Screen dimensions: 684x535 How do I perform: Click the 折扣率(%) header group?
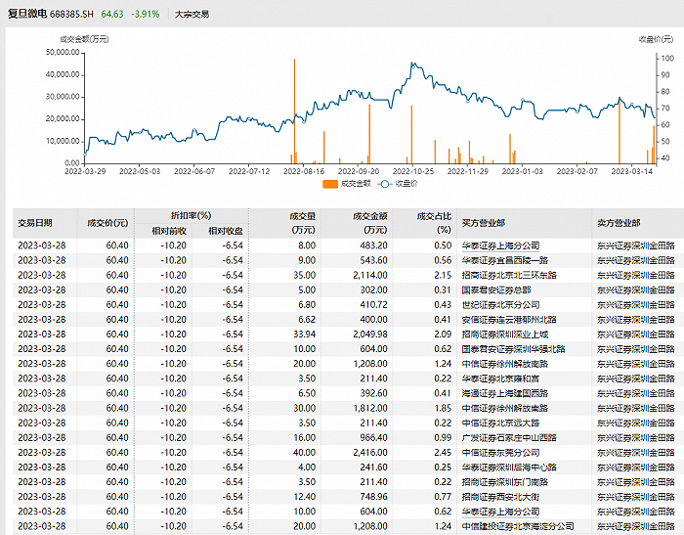(x=192, y=215)
